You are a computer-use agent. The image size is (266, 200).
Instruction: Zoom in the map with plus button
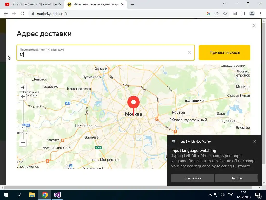pyautogui.click(x=23, y=96)
